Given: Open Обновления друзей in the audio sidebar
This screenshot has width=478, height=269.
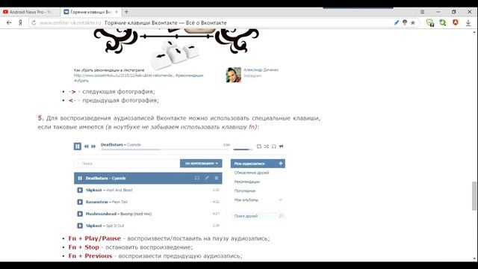Looking at the screenshot, I should point(252,173).
